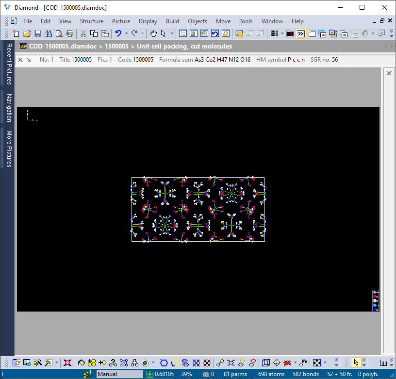Click the Save document icon

(38, 33)
